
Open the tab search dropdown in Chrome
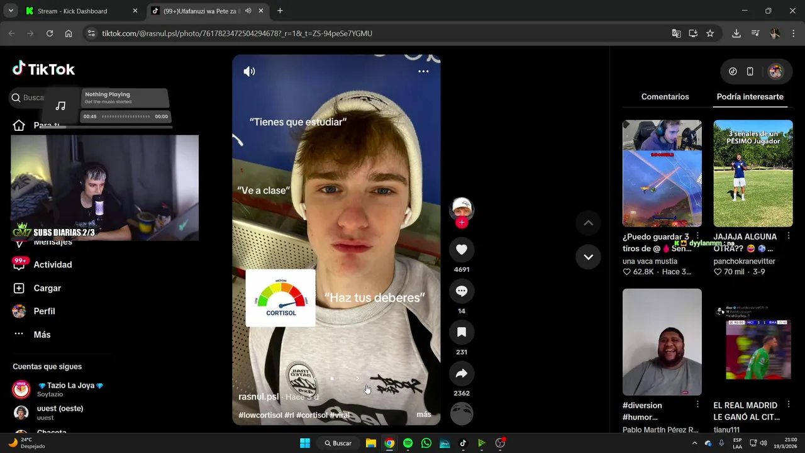[11, 11]
